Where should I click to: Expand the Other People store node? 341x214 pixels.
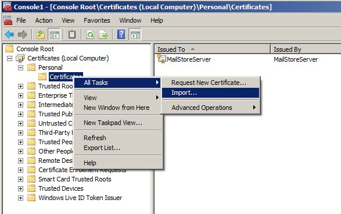point(20,151)
